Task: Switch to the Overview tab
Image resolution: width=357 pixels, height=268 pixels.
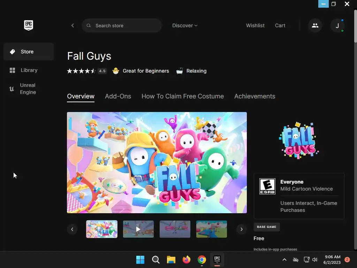Action: 81,96
